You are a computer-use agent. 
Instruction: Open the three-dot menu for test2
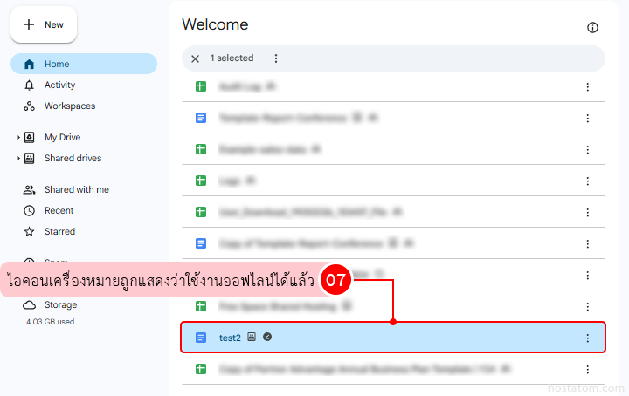tap(587, 338)
